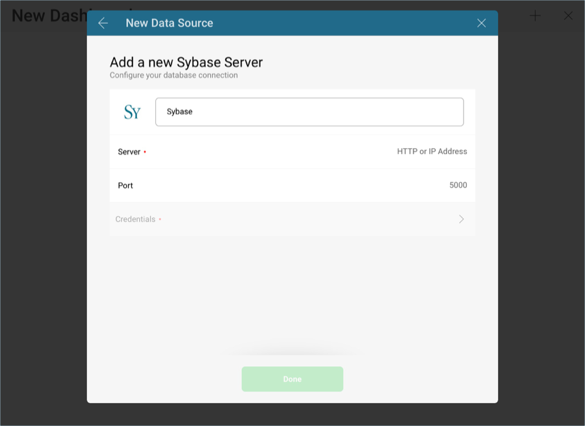Click the New Data Source header title
Screen dimensions: 585x426
point(169,23)
